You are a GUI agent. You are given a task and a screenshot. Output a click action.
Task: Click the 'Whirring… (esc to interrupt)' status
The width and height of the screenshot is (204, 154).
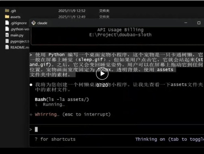click(73, 115)
